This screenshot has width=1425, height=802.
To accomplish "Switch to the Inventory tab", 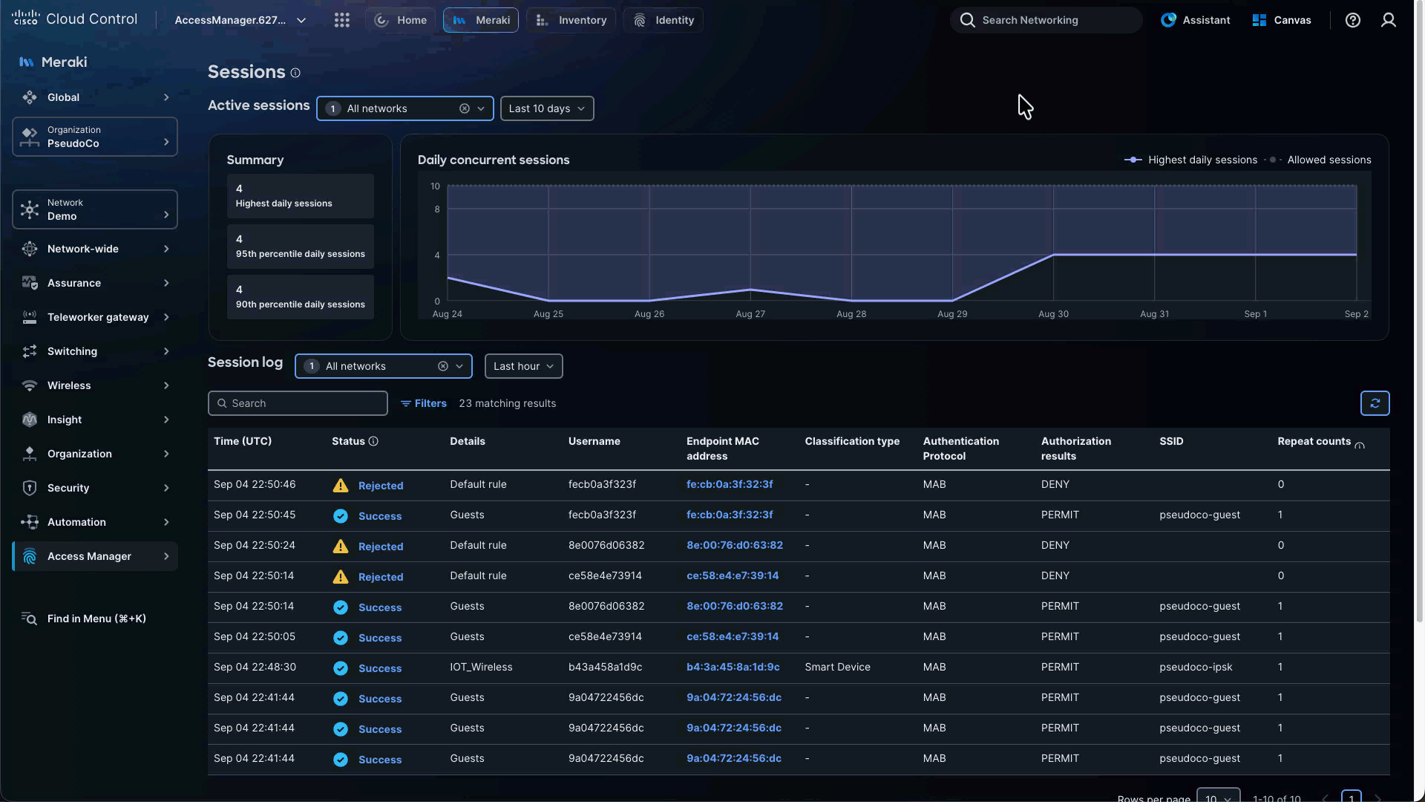I will (571, 20).
